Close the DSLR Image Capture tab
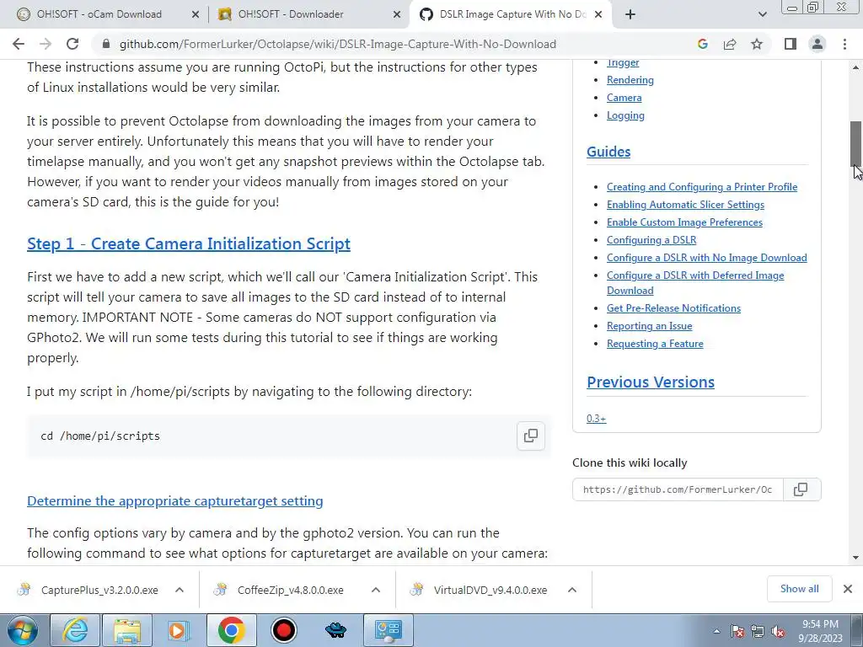The width and height of the screenshot is (863, 647). pyautogui.click(x=599, y=14)
